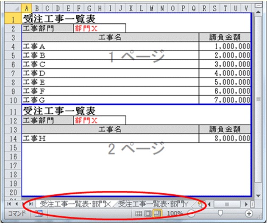The height and width of the screenshot is (223, 267).
Task: Select row 3 header
Action: 13,37
